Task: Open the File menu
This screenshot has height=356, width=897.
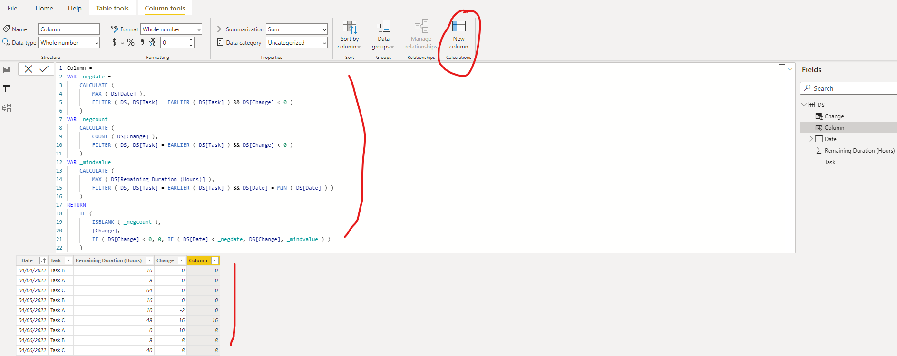Action: click(x=12, y=8)
